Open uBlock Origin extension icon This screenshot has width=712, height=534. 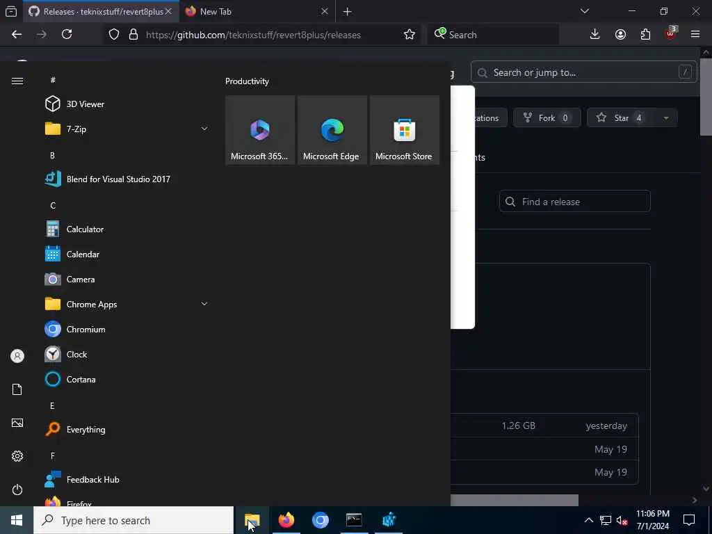[x=671, y=33]
